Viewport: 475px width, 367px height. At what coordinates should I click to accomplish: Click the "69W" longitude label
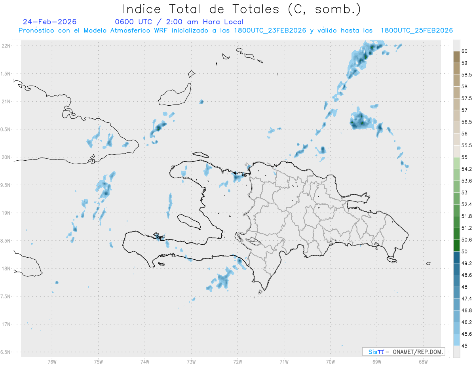377,362
